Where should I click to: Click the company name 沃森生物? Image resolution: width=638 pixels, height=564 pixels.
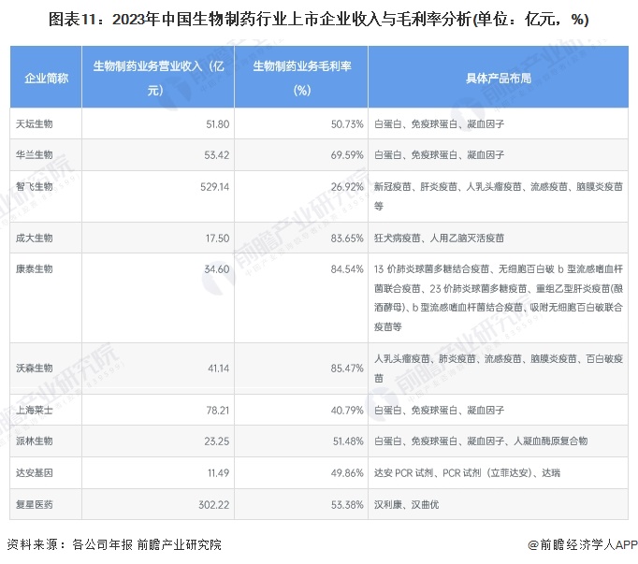point(35,369)
